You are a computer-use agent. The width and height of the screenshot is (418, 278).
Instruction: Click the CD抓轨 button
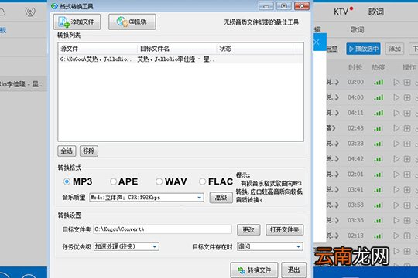[132, 22]
